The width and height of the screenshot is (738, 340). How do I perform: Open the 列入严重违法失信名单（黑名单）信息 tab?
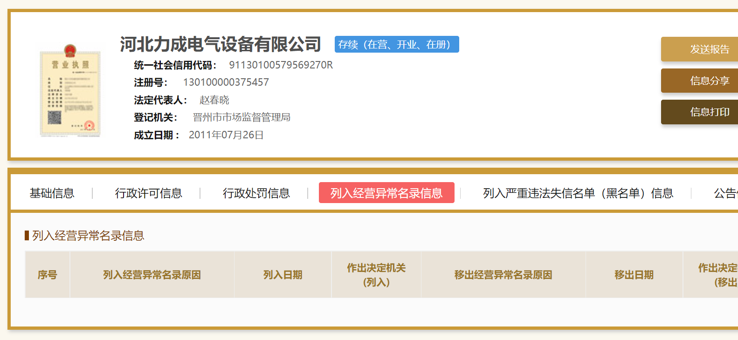tap(578, 193)
